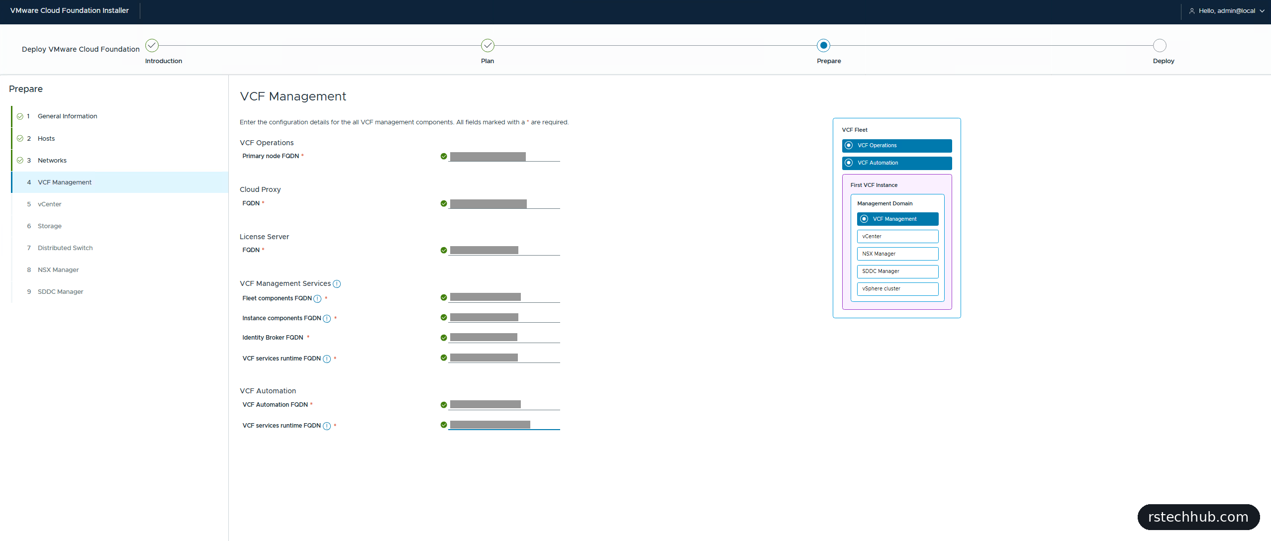Select VCF Management radio in Management Domain
The width and height of the screenshot is (1271, 541).
[x=864, y=219]
